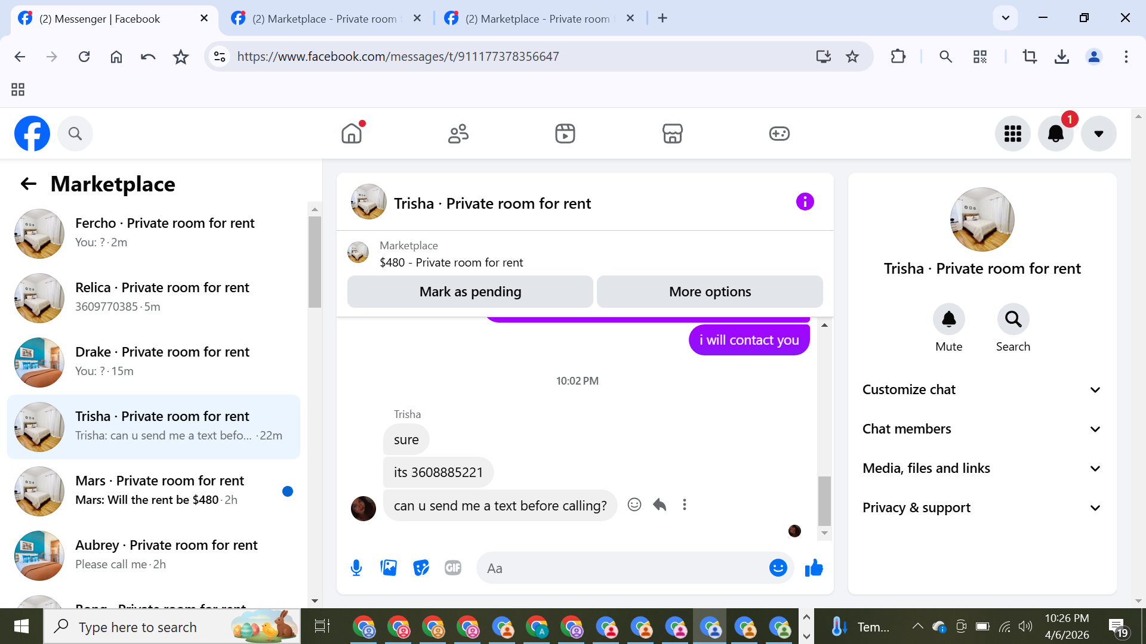The image size is (1146, 644).
Task: Open Facebook search magnifier
Action: click(x=75, y=134)
